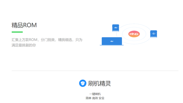The width and height of the screenshot is (183, 103).
Task: Click the 简单 高效 安全 tagline
Action: 95,98
